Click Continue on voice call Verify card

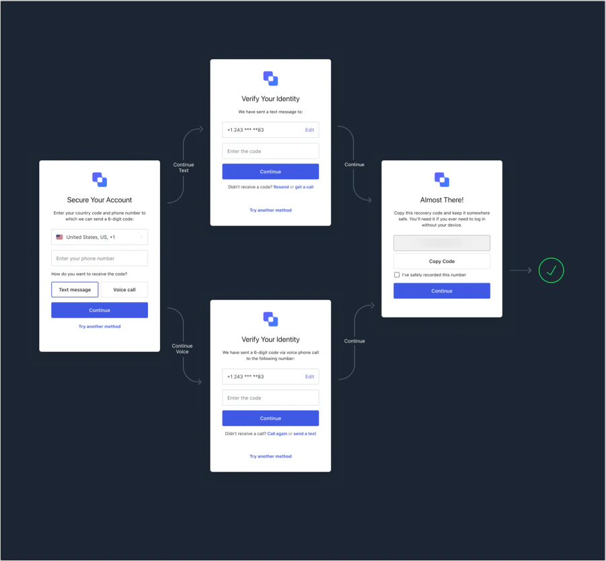tap(270, 418)
